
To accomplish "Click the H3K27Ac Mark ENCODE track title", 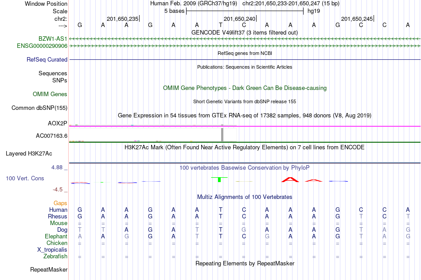I will click(245, 148).
